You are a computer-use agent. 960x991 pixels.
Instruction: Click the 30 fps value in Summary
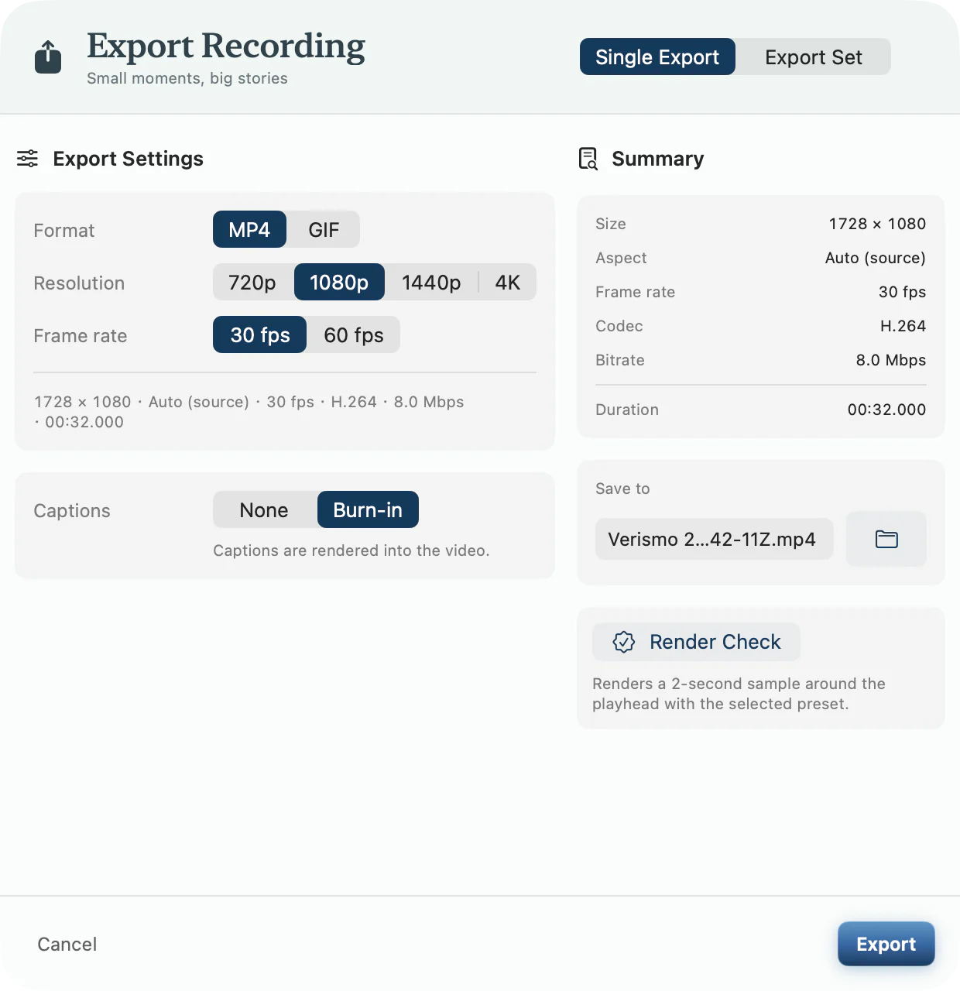[x=902, y=292]
